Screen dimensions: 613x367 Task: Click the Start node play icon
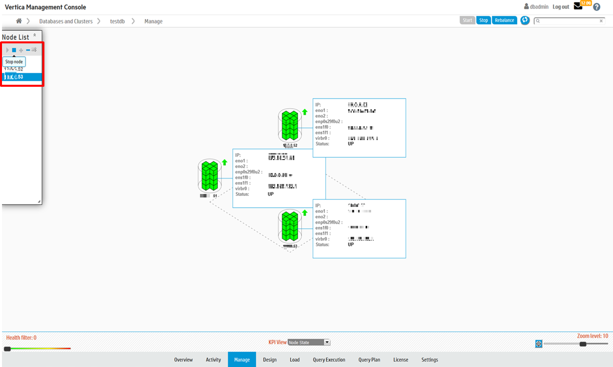(7, 50)
